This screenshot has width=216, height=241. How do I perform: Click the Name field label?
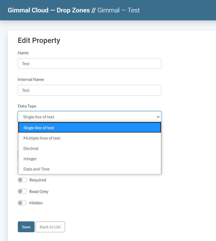(23, 53)
